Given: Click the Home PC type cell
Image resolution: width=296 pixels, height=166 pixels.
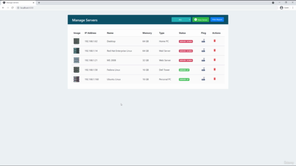Looking at the screenshot, I should 164,41.
